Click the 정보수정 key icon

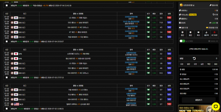click(x=210, y=5)
